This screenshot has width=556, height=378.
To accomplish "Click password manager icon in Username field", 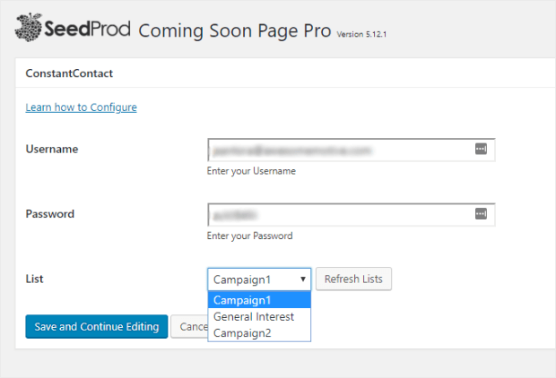I will click(481, 150).
